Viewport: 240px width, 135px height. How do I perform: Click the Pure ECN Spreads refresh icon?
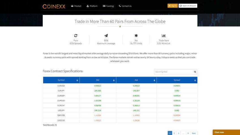[x=76, y=36]
